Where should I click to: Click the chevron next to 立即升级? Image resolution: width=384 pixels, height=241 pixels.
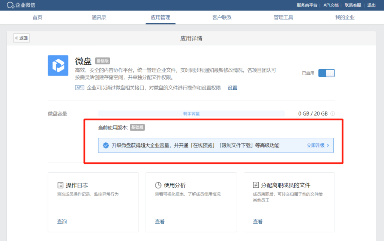coord(328,145)
